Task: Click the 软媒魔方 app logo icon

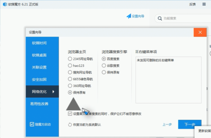Action: 5,4
